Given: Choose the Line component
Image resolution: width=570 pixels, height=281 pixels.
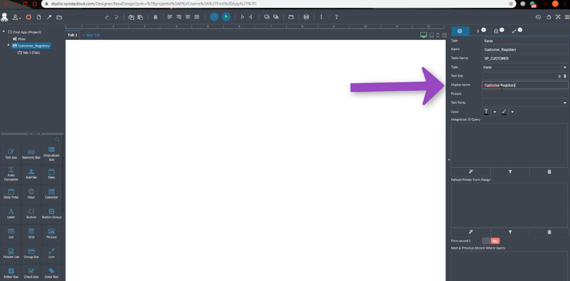Looking at the screenshot, I should click(52, 253).
